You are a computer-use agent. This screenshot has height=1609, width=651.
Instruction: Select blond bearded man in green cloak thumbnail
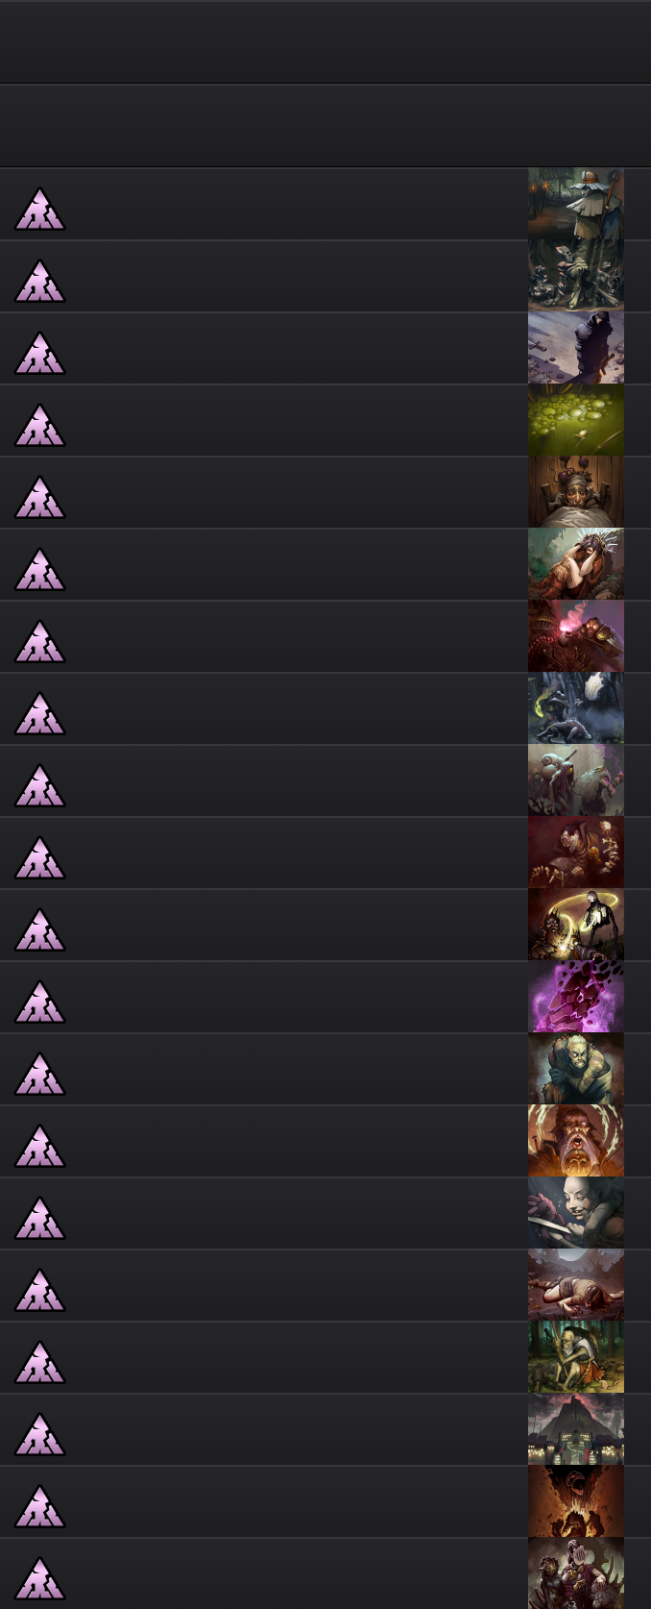pyautogui.click(x=576, y=1069)
